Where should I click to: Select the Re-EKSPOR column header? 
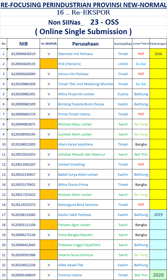tap(49, 44)
